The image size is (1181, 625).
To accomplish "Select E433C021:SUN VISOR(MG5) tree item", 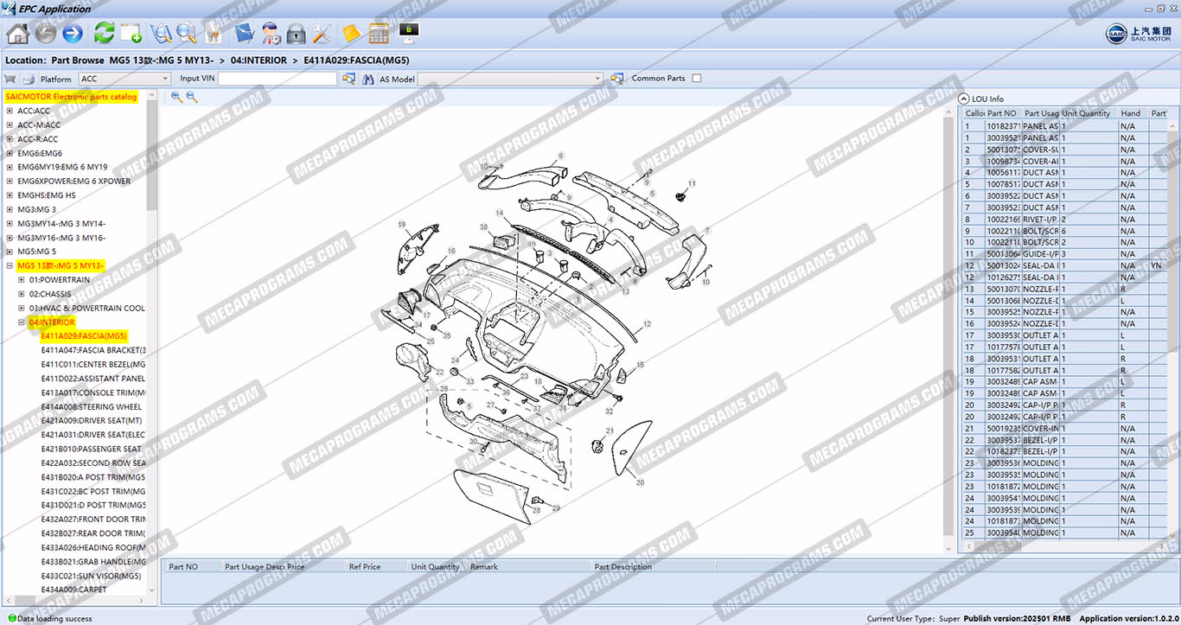I will tap(91, 576).
